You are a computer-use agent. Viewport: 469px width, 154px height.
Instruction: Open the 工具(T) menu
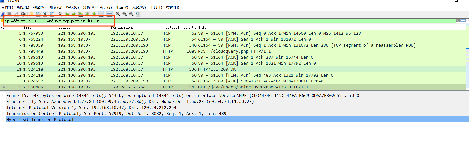tap(156, 7)
